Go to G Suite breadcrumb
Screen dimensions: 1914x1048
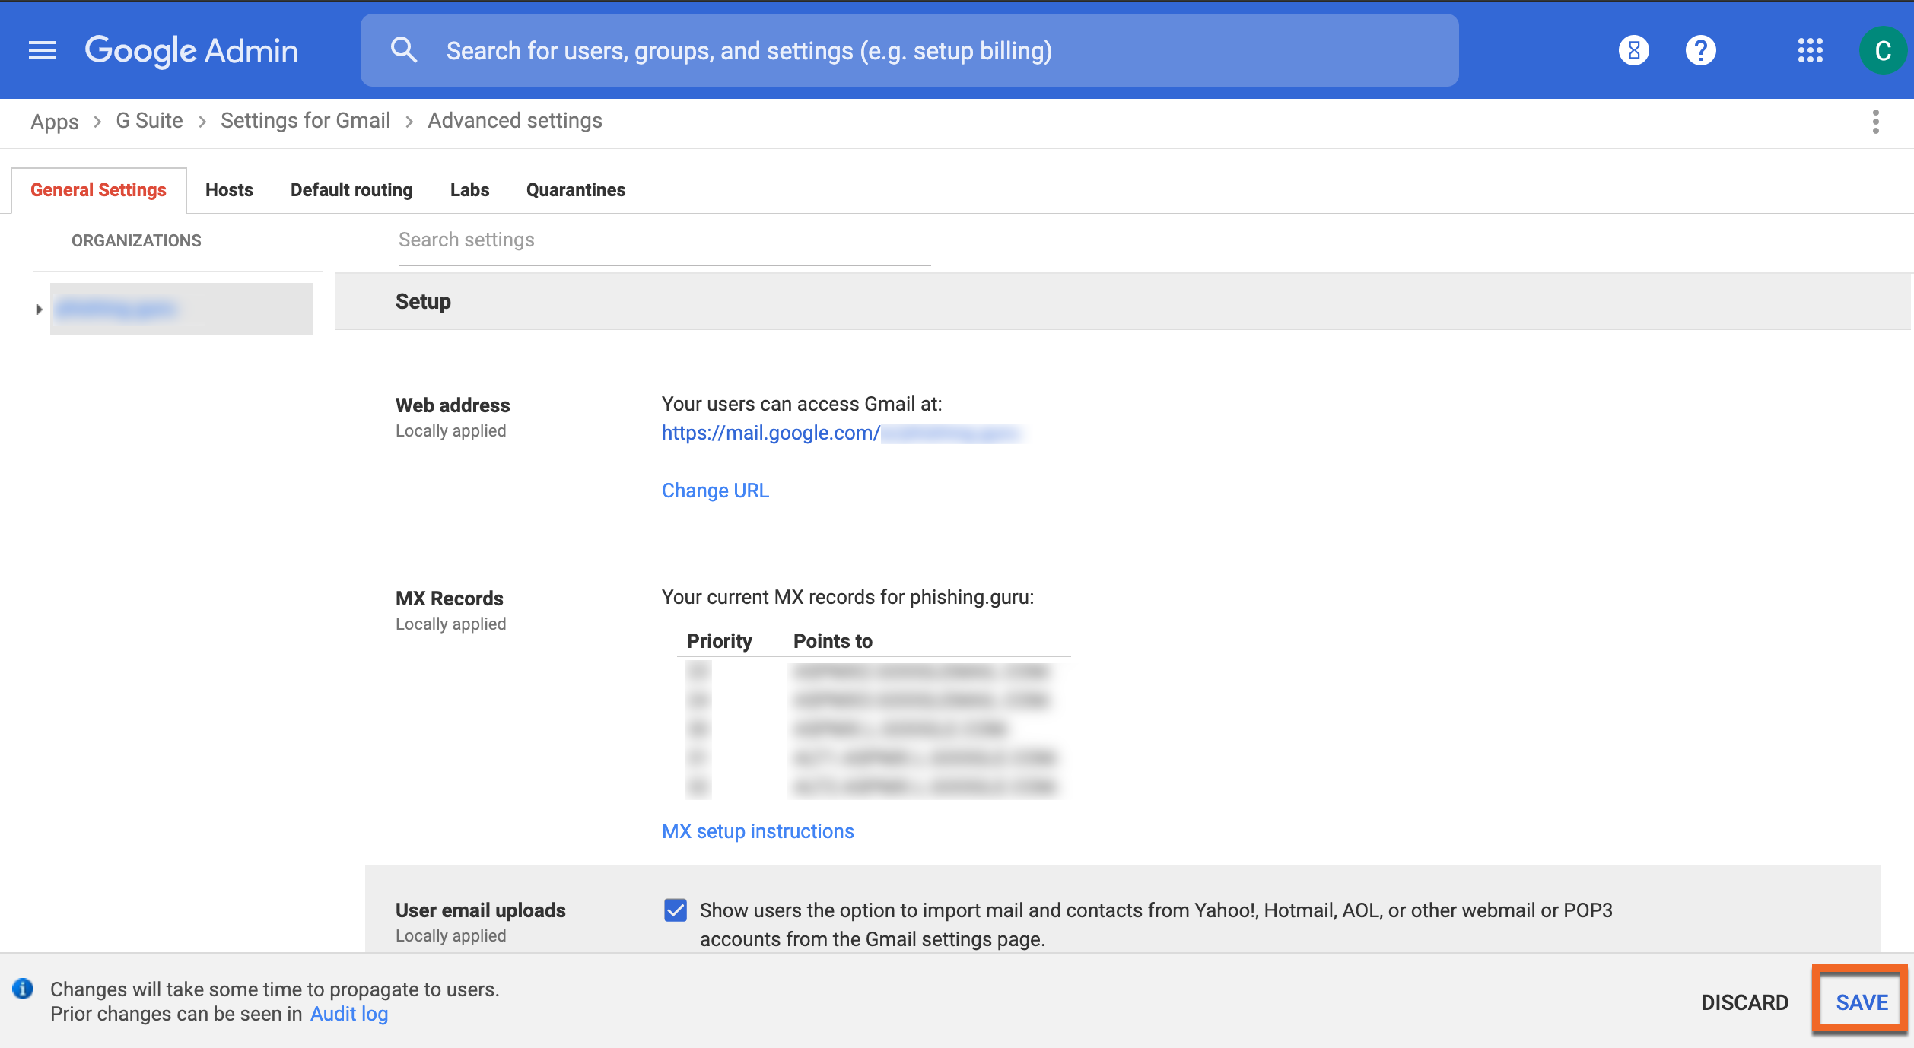149,121
